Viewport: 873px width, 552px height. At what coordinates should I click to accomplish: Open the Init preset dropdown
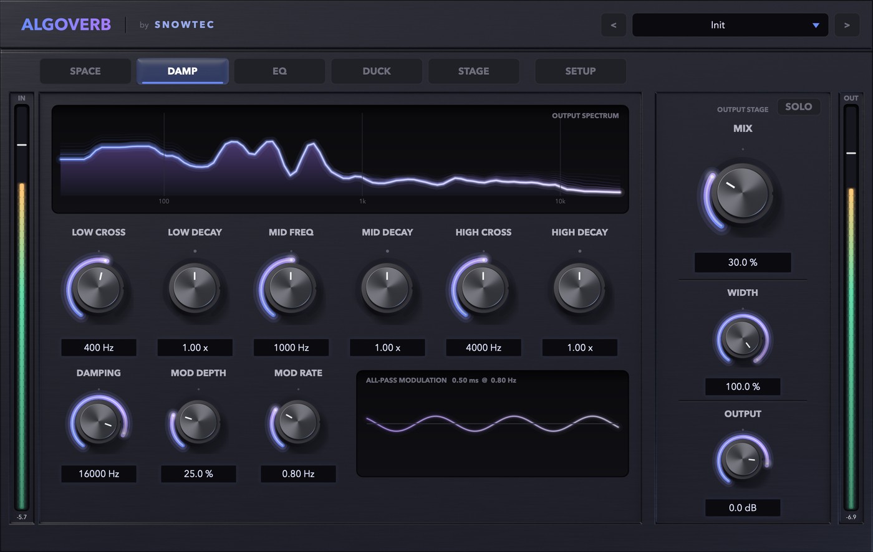pyautogui.click(x=730, y=25)
